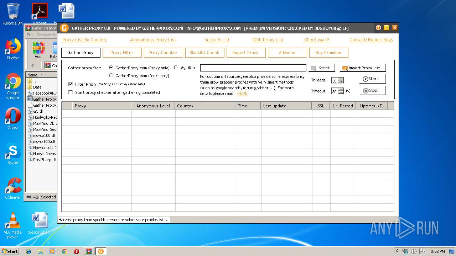Click the Import Proxy List button
Image resolution: width=456 pixels, height=256 pixels.
pyautogui.click(x=363, y=68)
